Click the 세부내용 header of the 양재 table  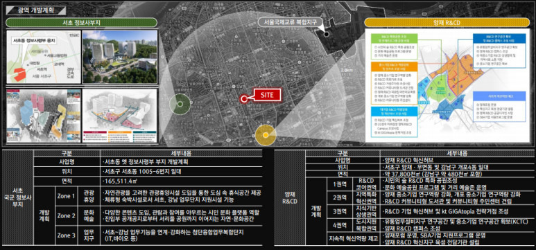coord(457,153)
